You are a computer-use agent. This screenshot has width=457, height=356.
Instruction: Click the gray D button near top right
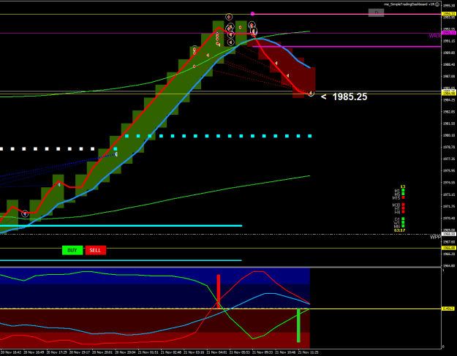tap(376, 12)
